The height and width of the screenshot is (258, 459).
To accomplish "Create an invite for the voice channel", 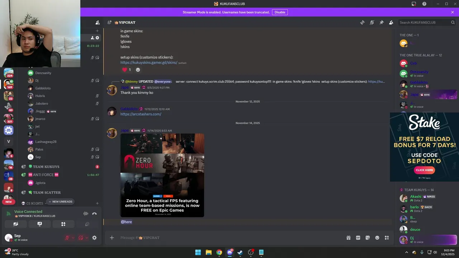I will (x=92, y=38).
